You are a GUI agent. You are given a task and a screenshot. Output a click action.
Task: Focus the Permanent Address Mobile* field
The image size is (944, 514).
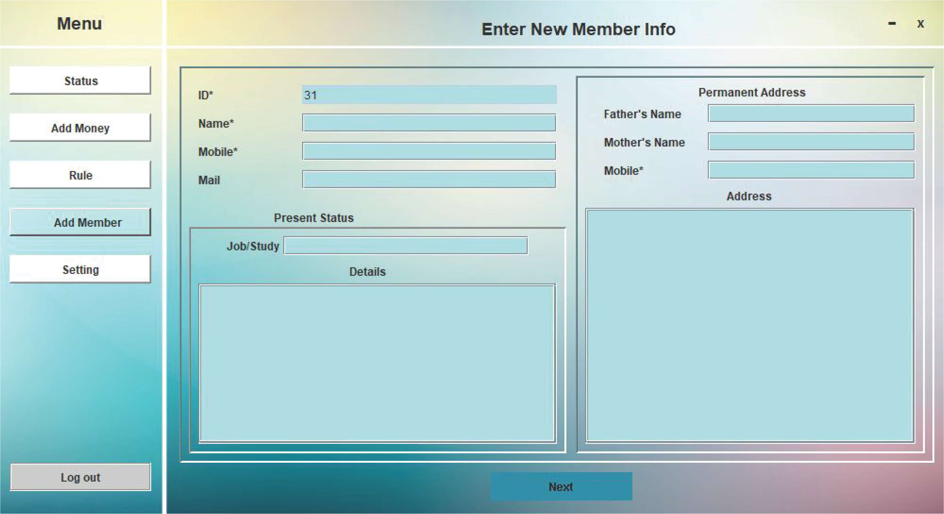pos(811,170)
